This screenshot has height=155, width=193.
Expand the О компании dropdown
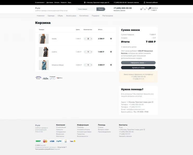(x=40, y=2)
